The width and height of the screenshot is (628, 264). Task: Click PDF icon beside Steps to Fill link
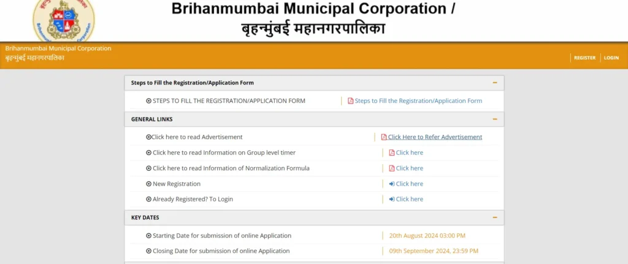point(351,101)
